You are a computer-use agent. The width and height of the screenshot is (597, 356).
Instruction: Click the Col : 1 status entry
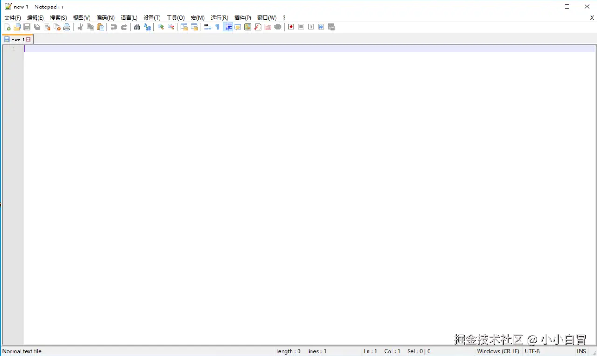(392, 351)
